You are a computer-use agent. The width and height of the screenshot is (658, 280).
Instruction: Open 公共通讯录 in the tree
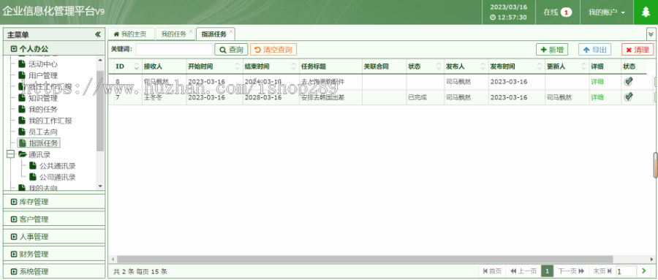click(58, 166)
